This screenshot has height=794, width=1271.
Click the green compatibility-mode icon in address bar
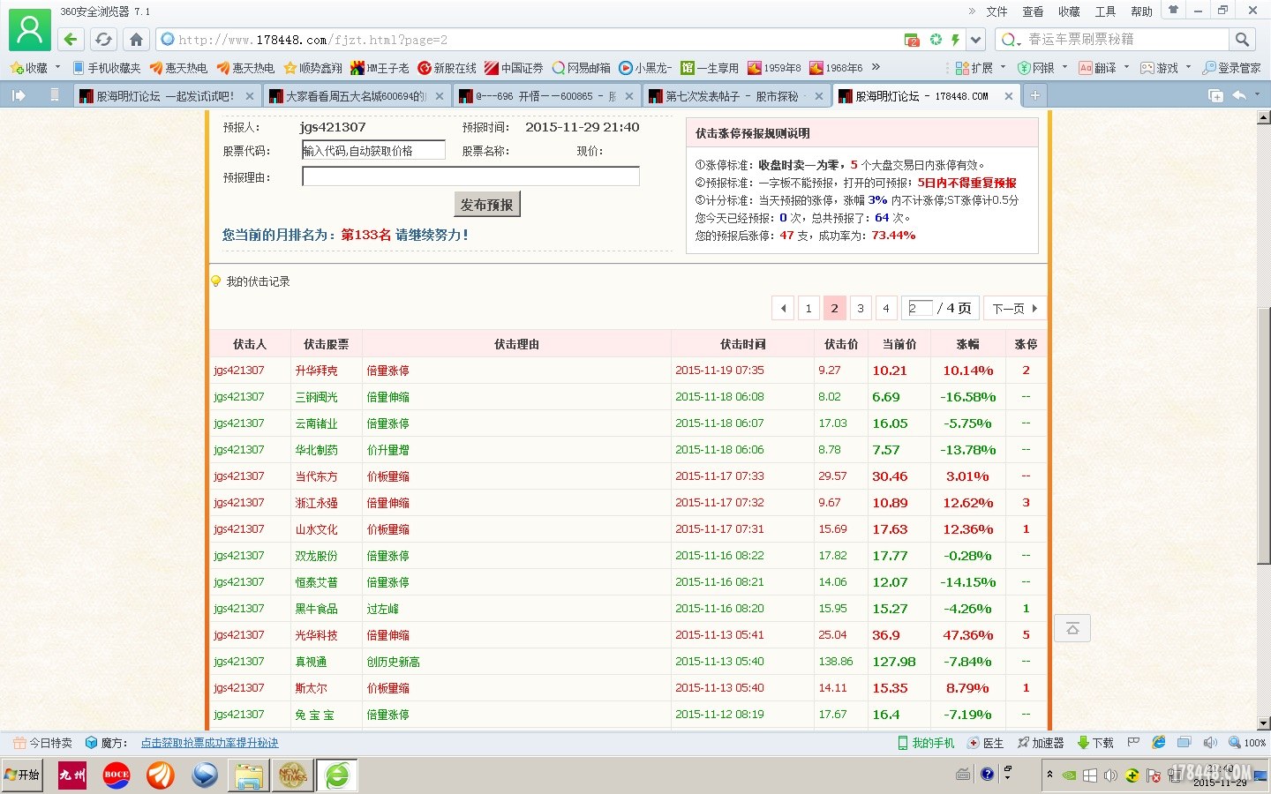coord(936,40)
